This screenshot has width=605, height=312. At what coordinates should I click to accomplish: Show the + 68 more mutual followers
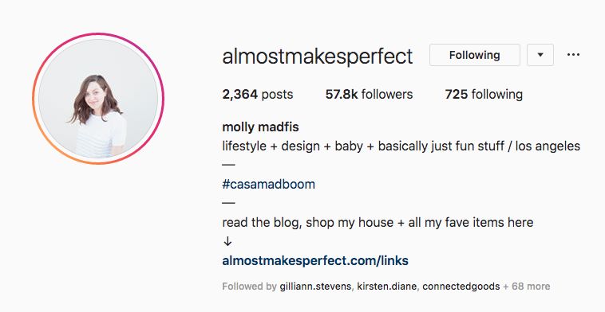pos(526,287)
